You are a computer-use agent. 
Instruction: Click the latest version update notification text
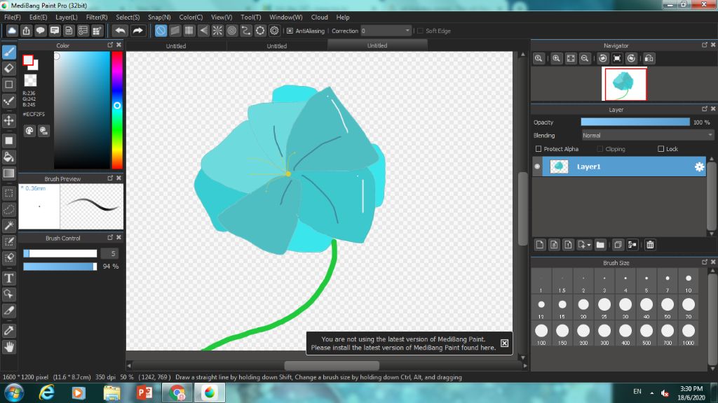tap(403, 343)
